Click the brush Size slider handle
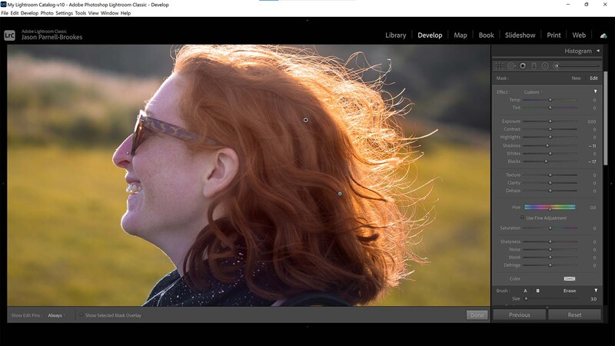This screenshot has height=346, width=615. point(526,298)
